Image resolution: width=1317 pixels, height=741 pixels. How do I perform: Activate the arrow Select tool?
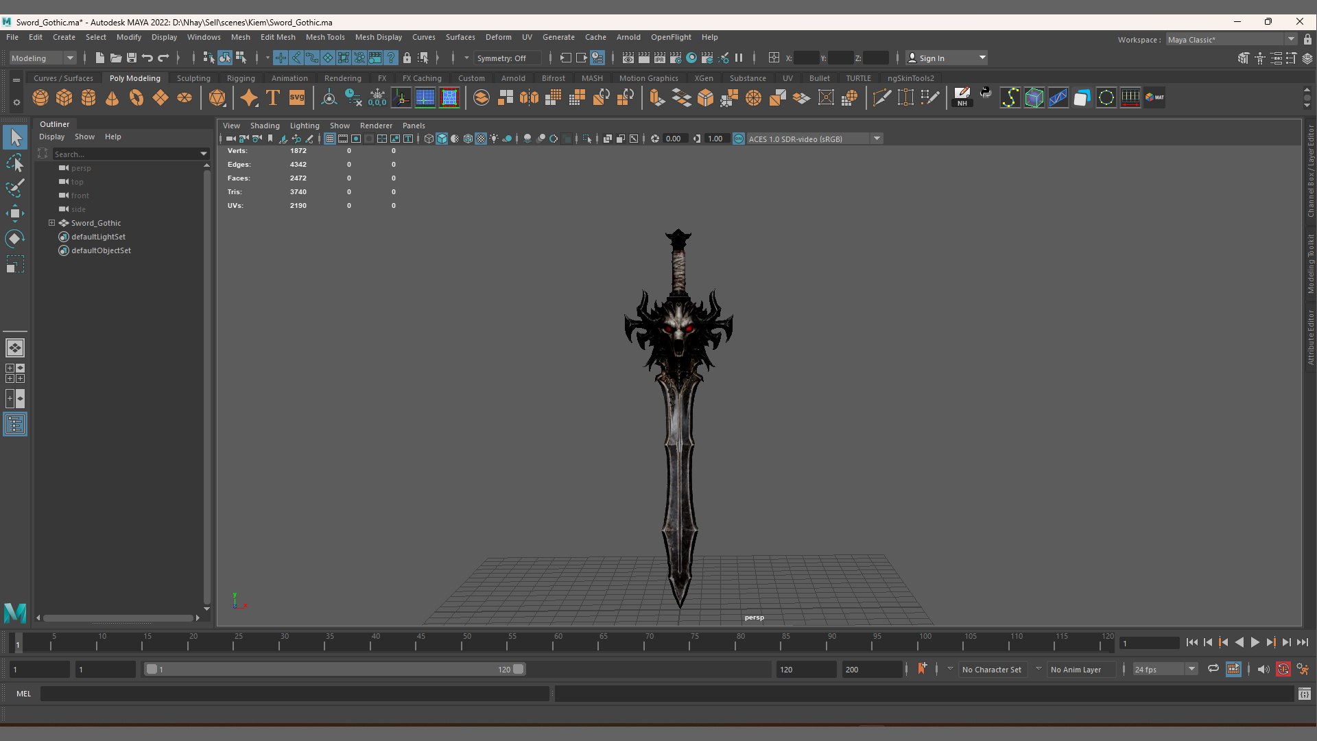[15, 137]
